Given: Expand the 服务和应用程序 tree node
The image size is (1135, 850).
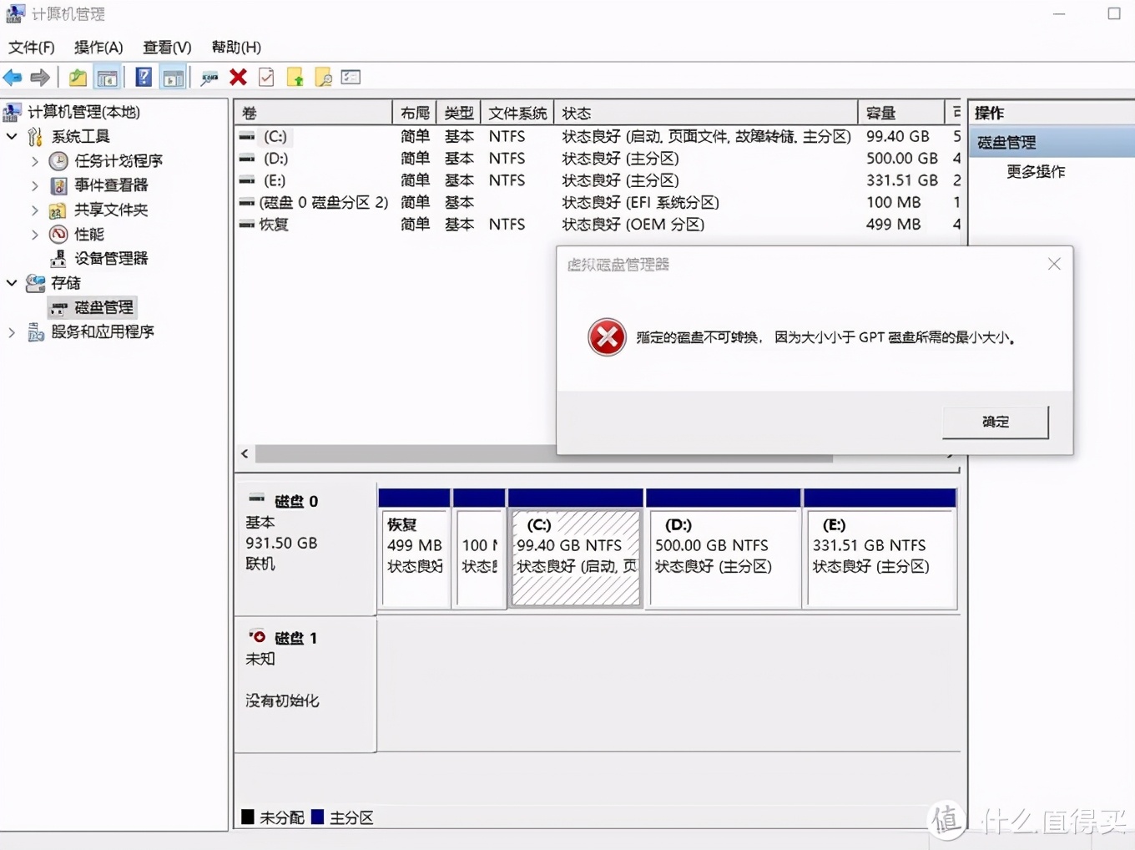Looking at the screenshot, I should pos(12,331).
